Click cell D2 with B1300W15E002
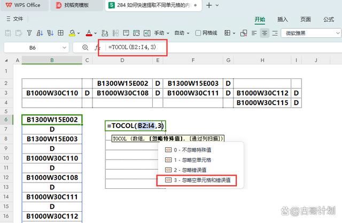This screenshot has width=342, height=223. click(122, 83)
